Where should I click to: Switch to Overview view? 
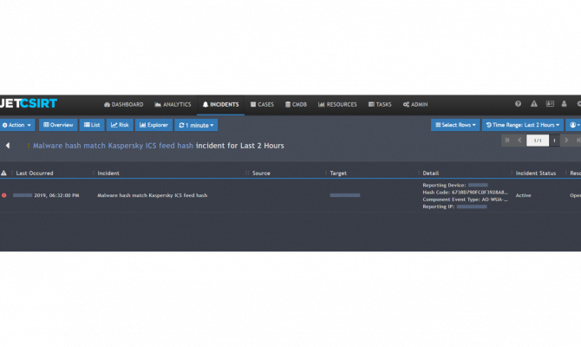pos(58,125)
